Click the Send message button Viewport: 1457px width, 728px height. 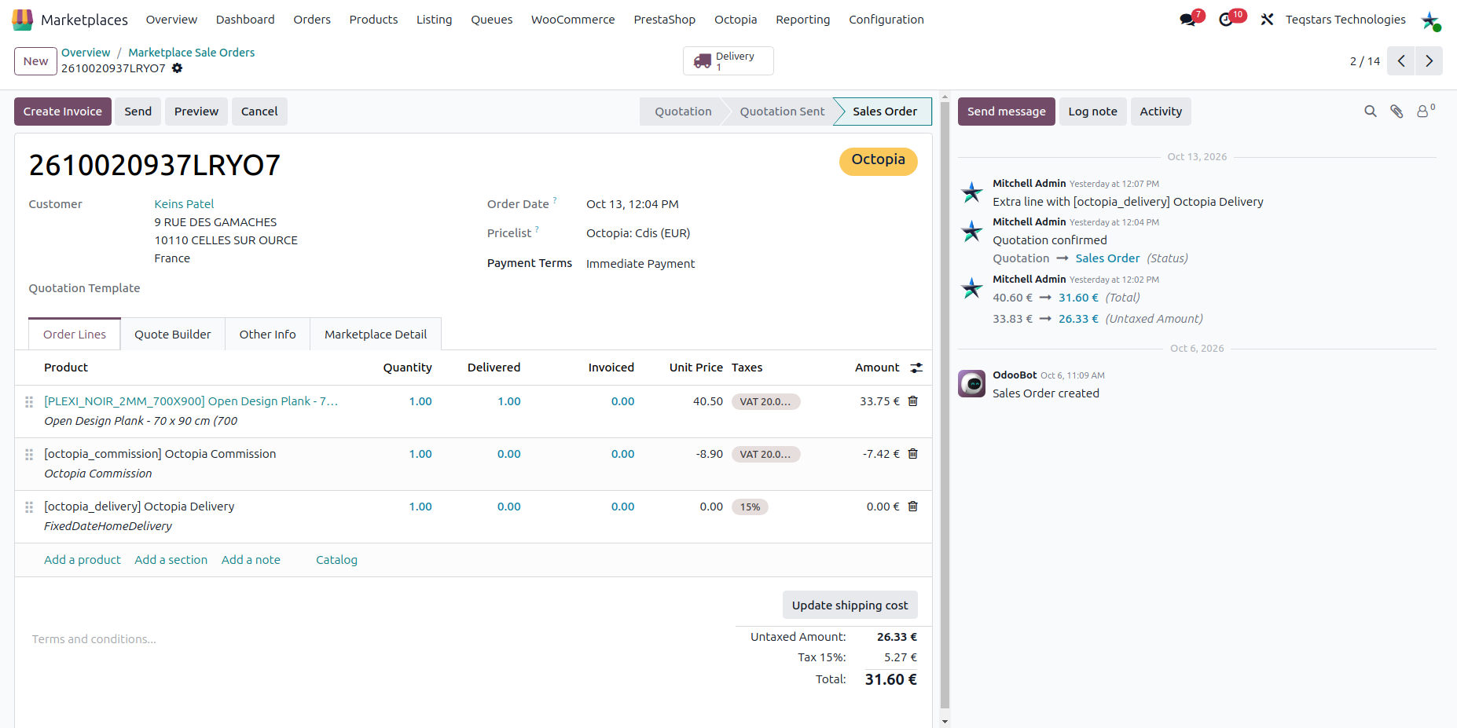[1007, 112]
